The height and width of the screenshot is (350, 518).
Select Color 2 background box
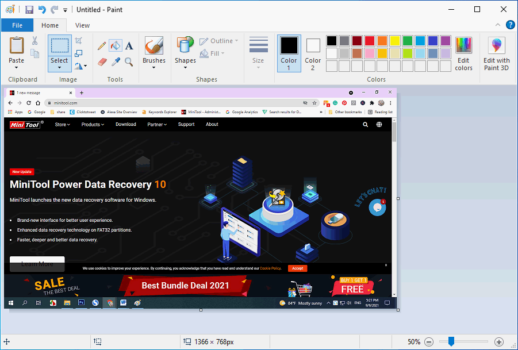click(x=313, y=53)
